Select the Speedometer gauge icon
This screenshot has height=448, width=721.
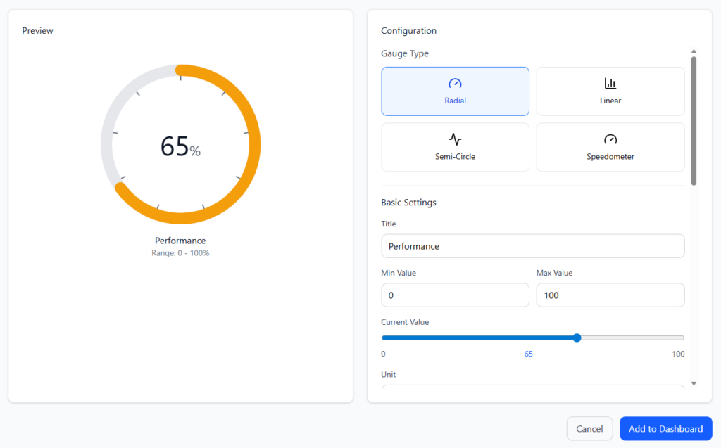click(x=610, y=139)
